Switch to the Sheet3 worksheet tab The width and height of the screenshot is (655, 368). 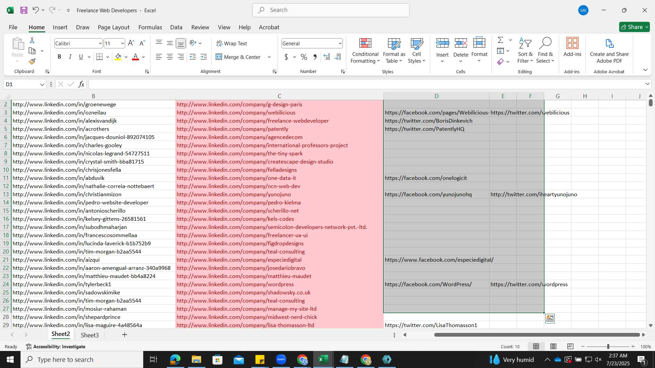(90, 335)
